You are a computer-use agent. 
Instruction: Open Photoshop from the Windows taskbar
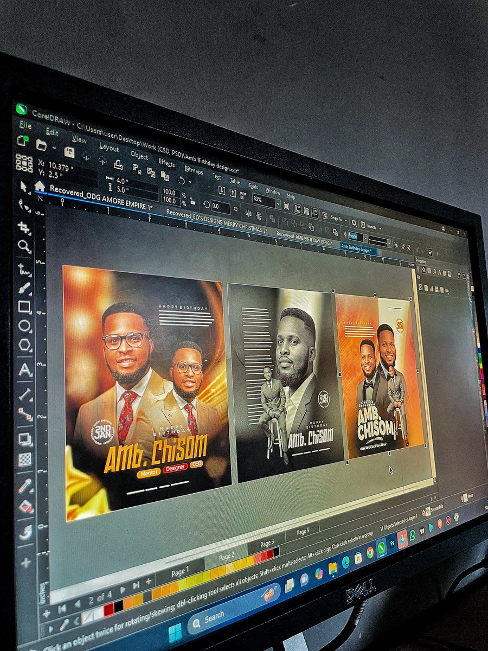coord(392,543)
